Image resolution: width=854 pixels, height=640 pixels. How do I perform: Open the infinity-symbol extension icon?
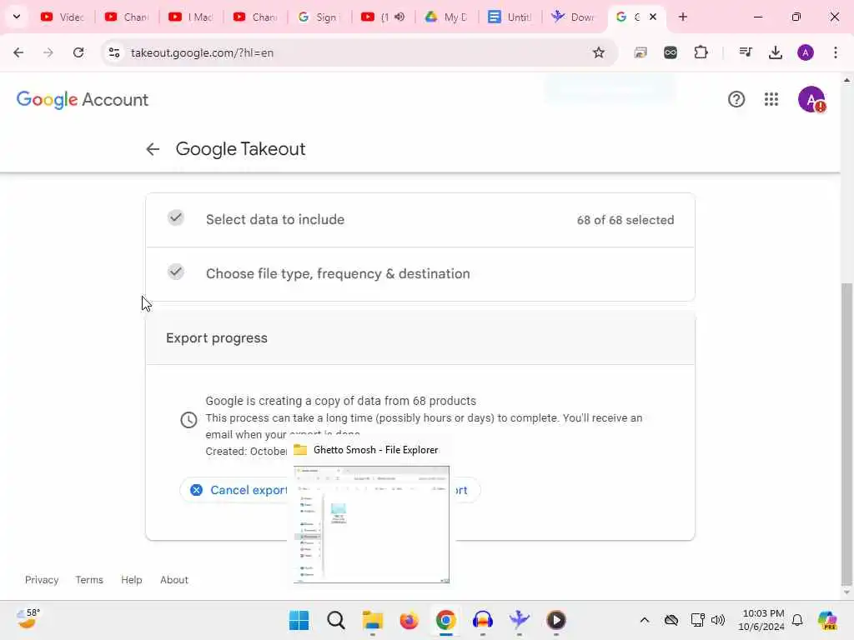[671, 52]
